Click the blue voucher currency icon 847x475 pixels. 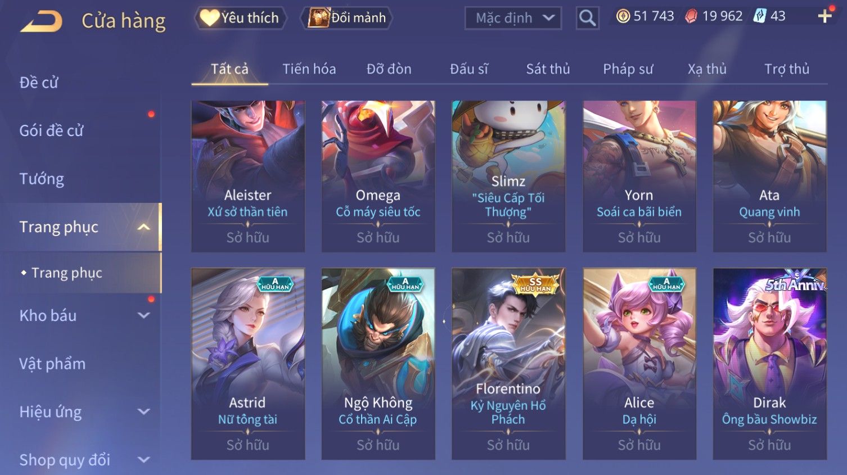coord(760,16)
